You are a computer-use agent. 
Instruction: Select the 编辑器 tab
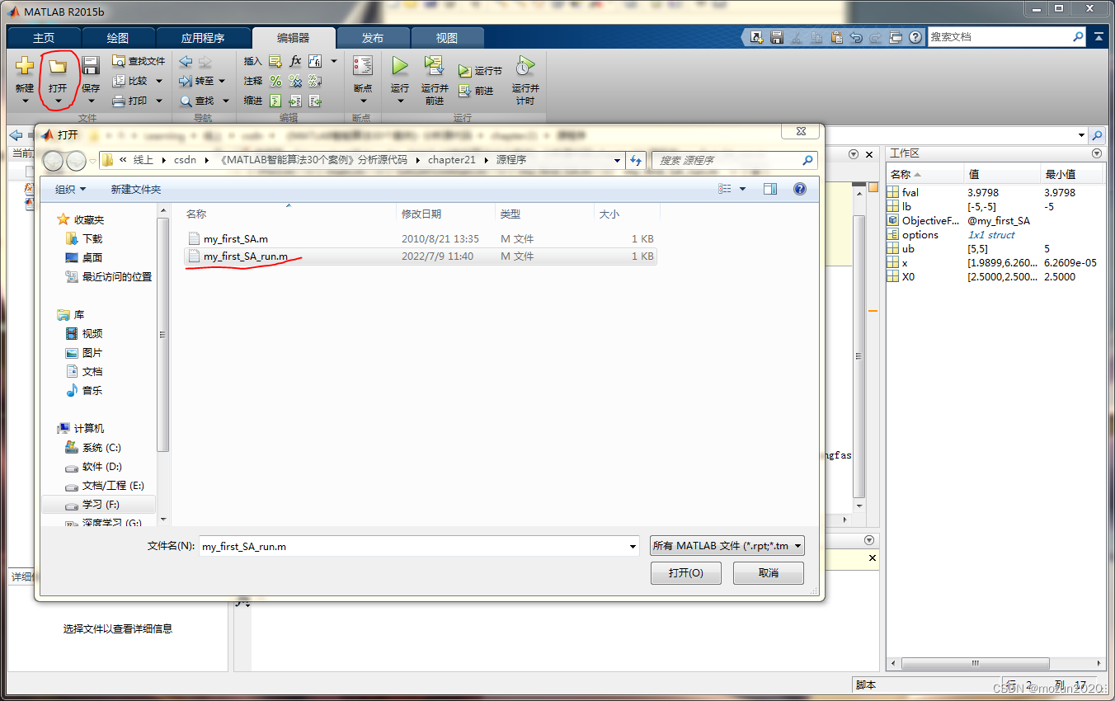(294, 38)
